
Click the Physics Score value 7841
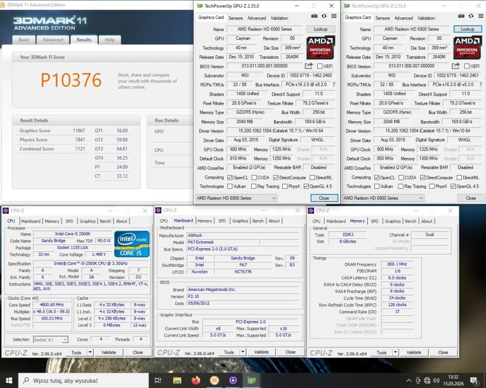coord(80,140)
